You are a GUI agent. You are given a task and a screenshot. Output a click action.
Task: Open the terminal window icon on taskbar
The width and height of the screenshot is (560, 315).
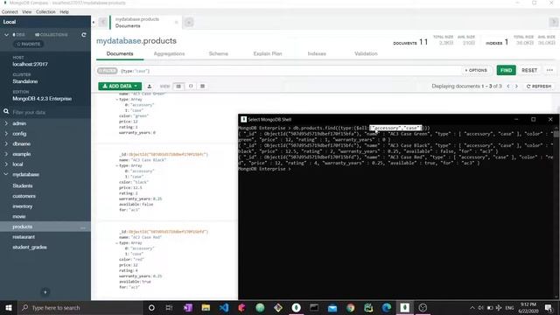[x=314, y=307]
